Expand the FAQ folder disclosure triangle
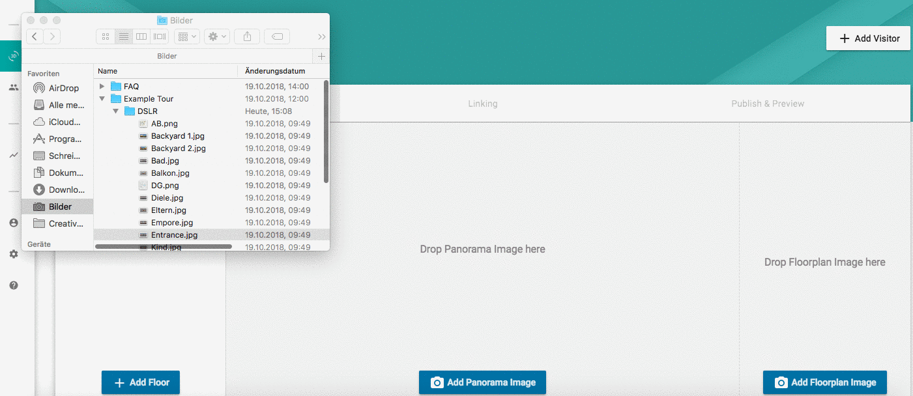Viewport: 913px width, 396px height. point(102,86)
